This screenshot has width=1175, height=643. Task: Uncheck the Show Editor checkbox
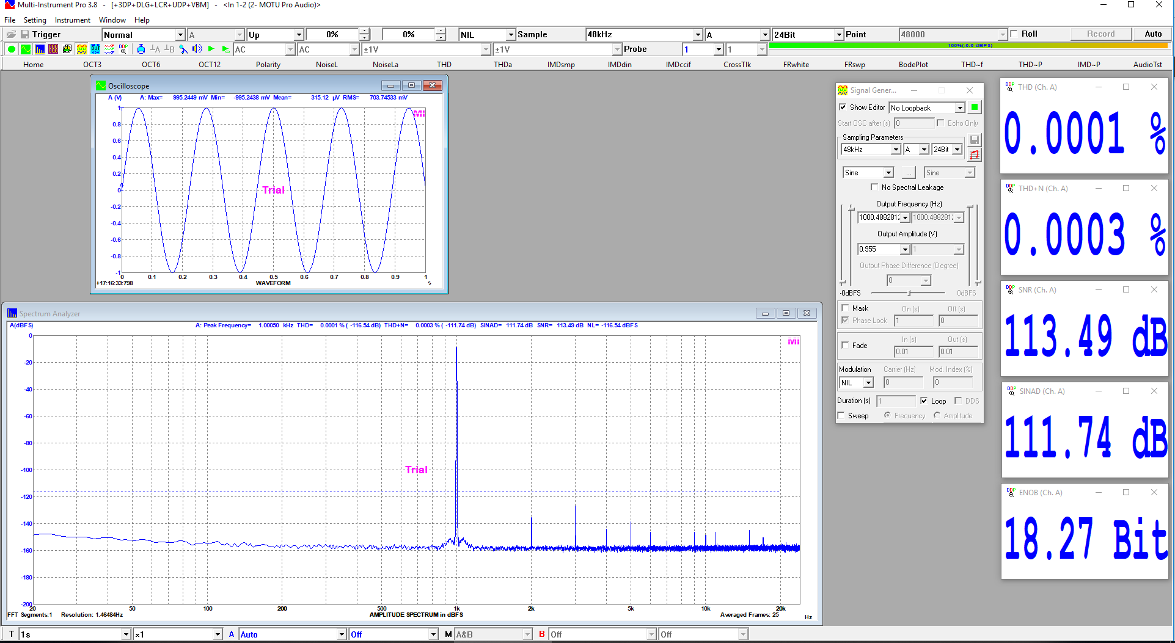(x=843, y=107)
